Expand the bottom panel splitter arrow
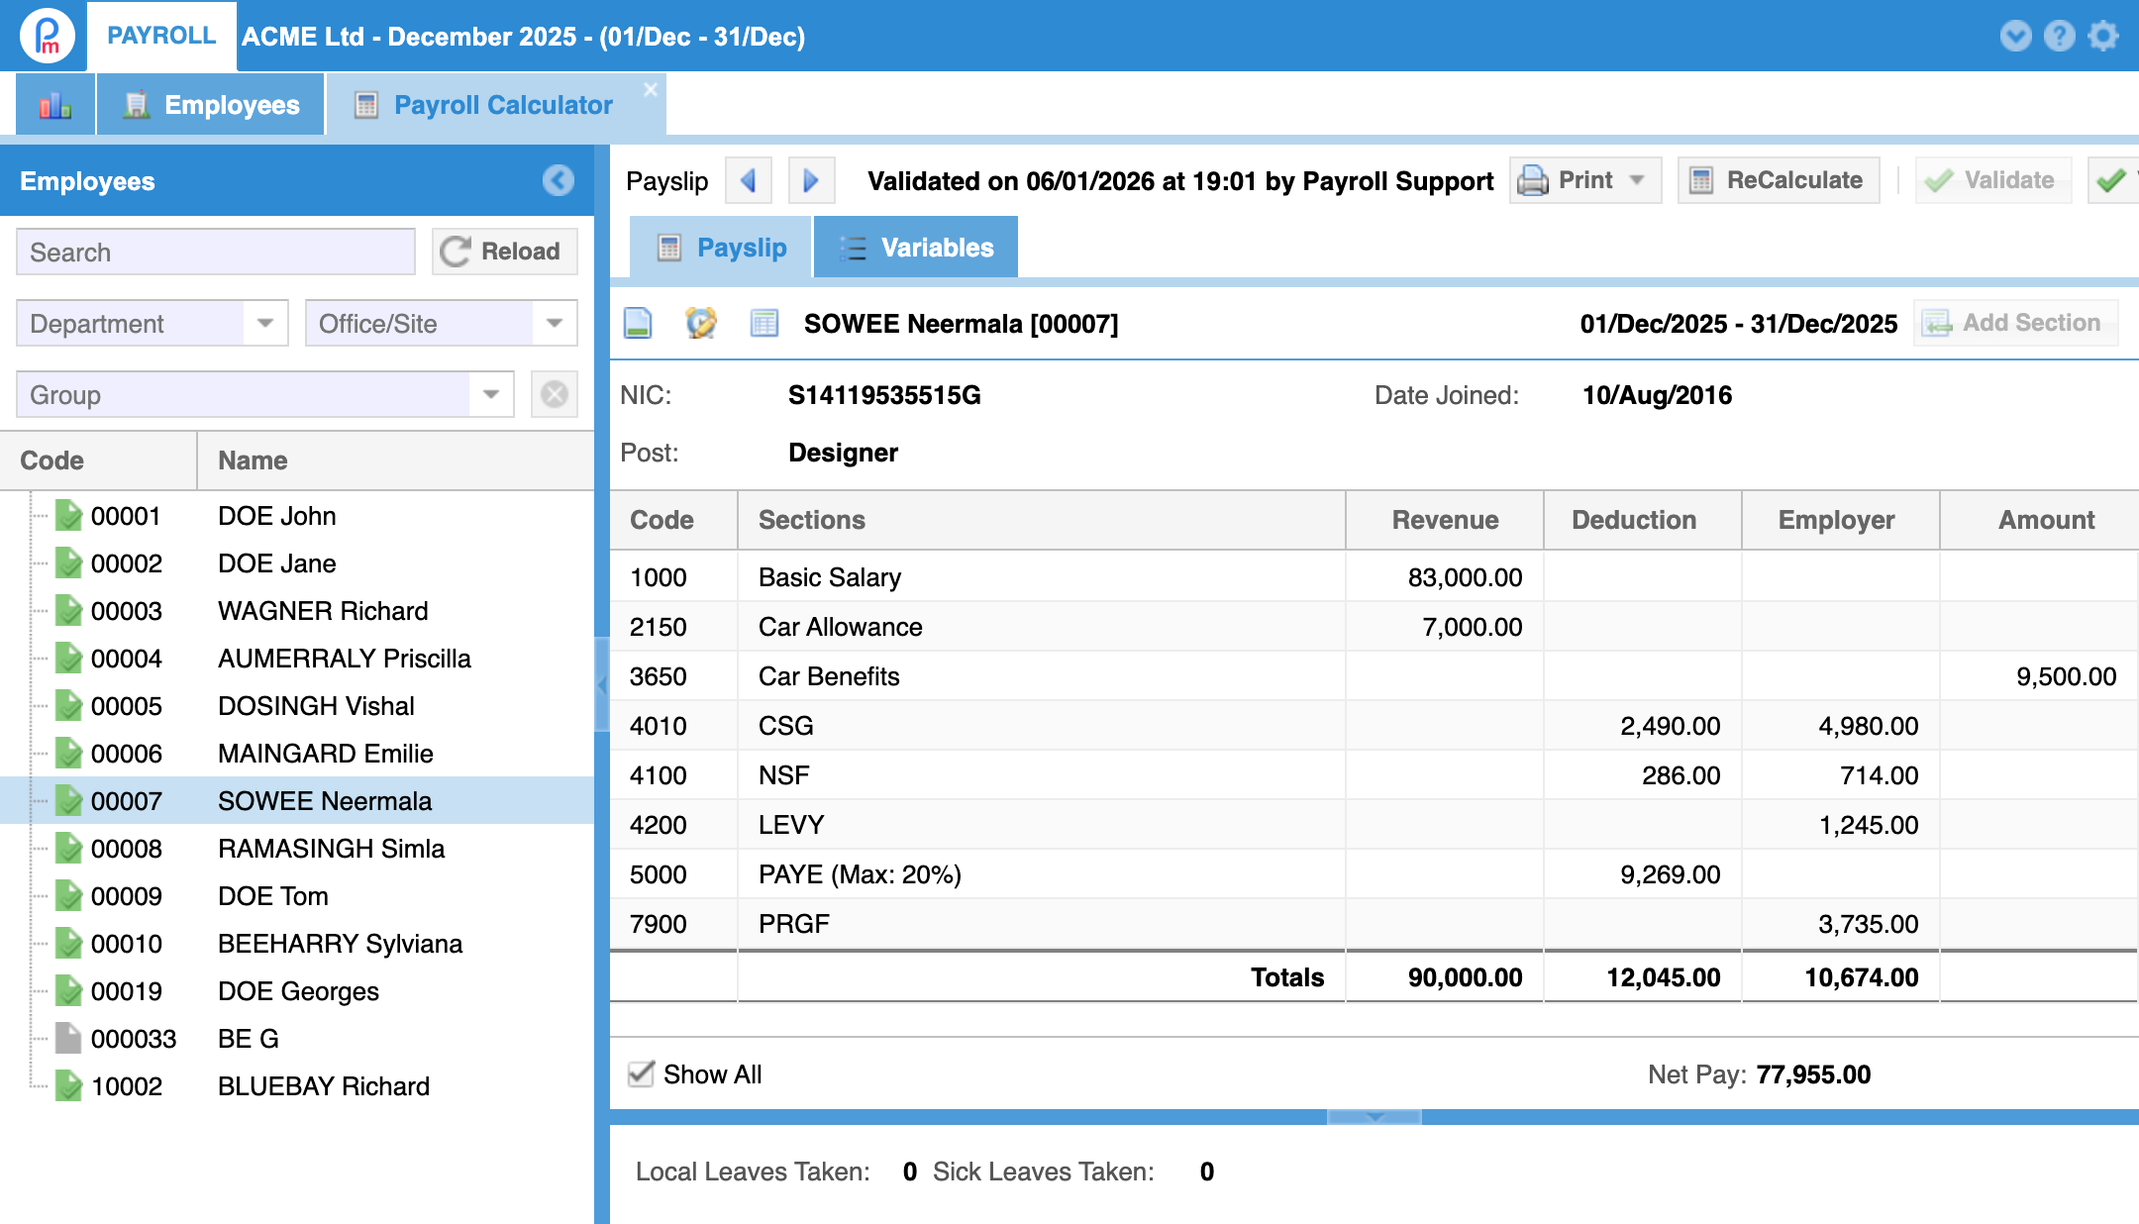Image resolution: width=2139 pixels, height=1224 pixels. tap(1375, 1117)
